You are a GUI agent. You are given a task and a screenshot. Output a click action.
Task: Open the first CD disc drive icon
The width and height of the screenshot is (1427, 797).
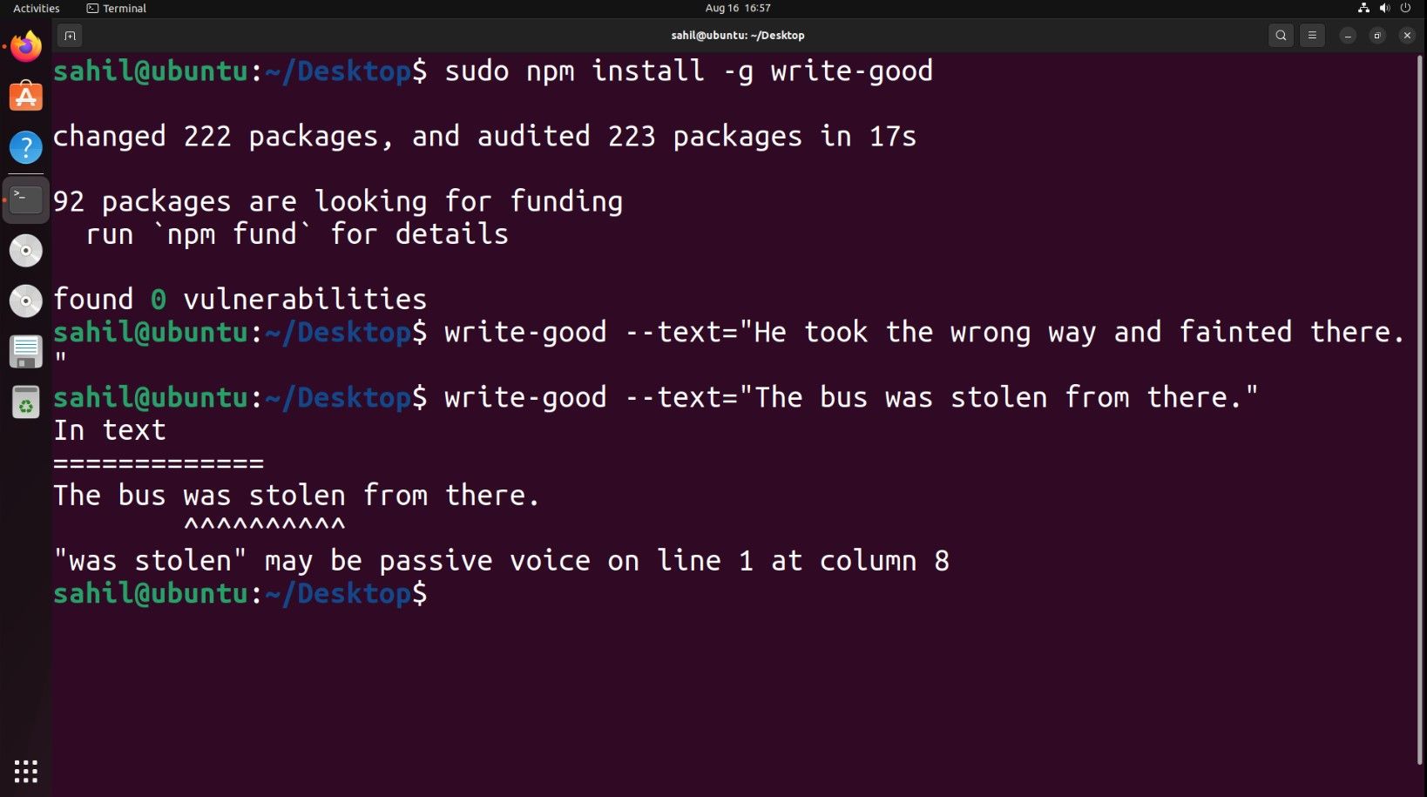pyautogui.click(x=25, y=250)
